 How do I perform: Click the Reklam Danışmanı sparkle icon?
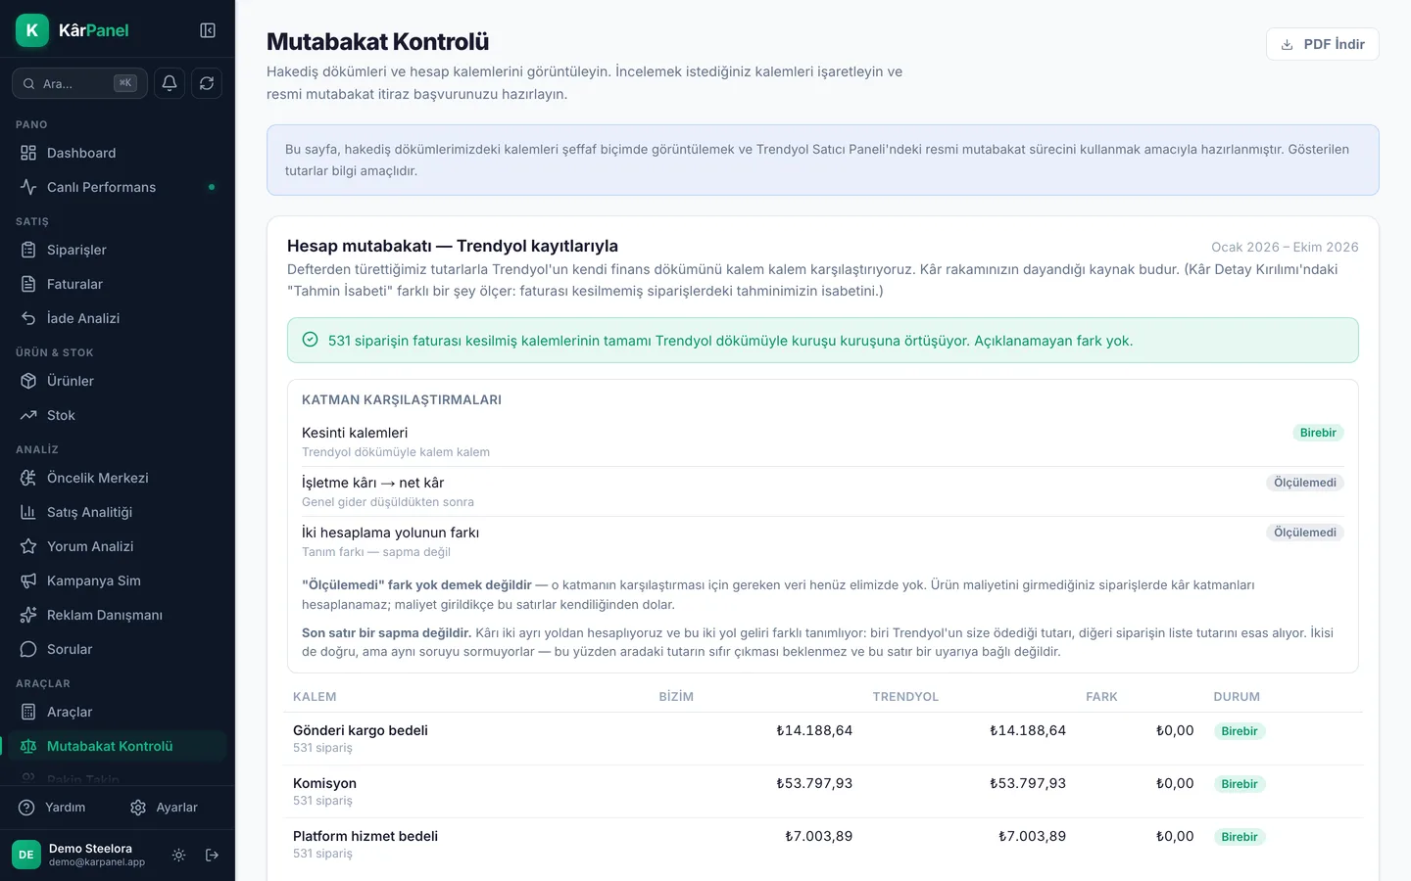(x=28, y=615)
